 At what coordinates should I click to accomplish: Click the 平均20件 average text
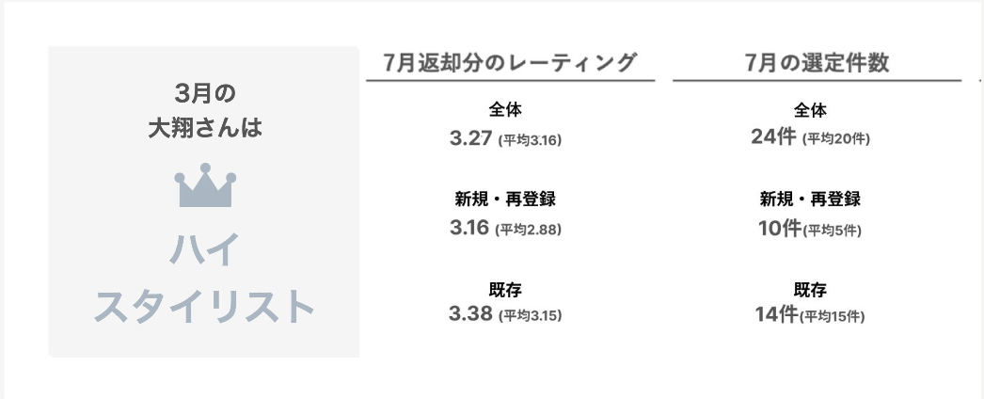[835, 140]
